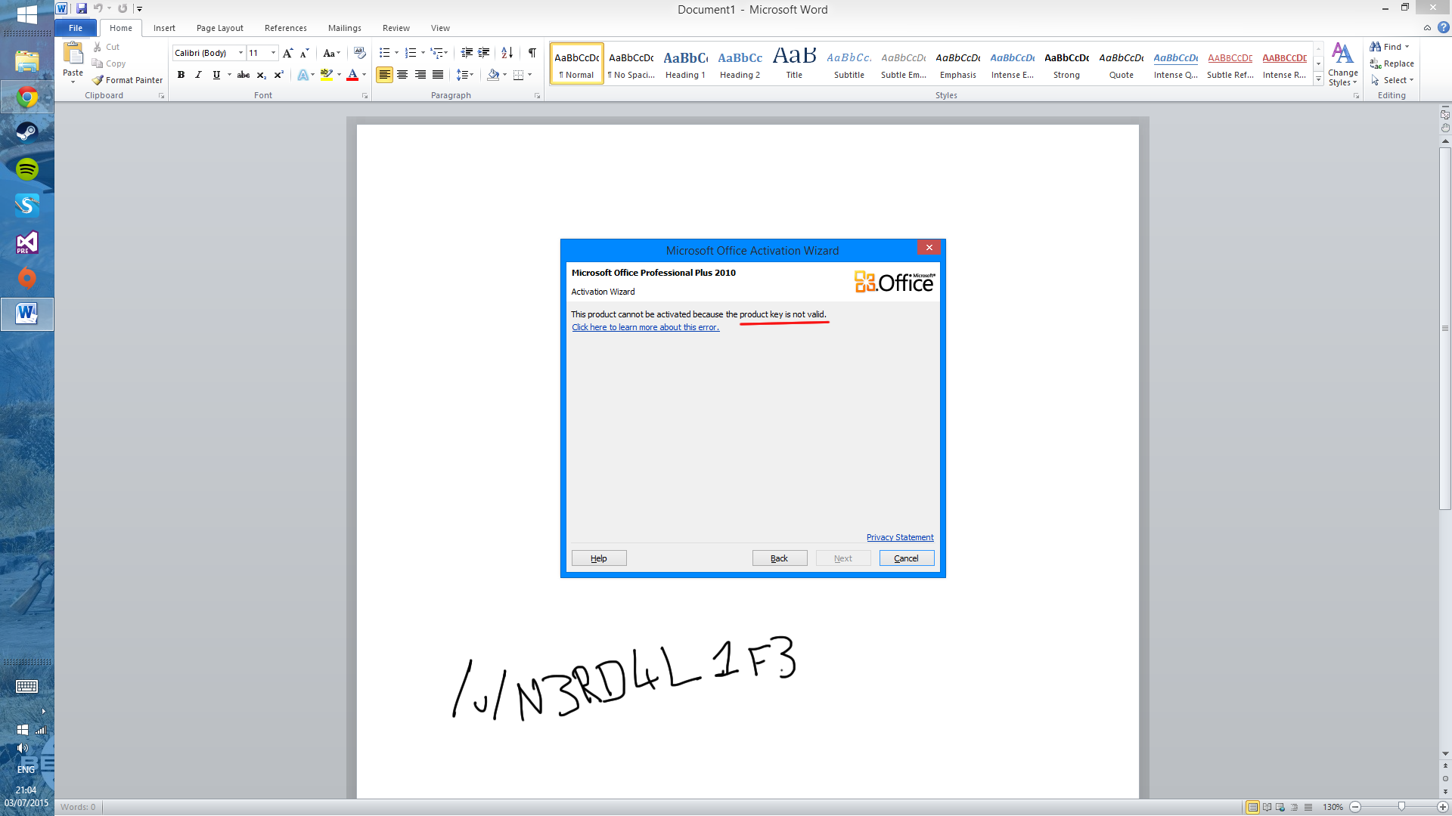Screen dimensions: 1452x816
Task: Open the Borders dropdown arrow
Action: (x=529, y=75)
